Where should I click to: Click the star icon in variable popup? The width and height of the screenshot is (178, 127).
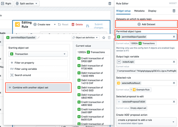pyautogui.click(x=104, y=37)
